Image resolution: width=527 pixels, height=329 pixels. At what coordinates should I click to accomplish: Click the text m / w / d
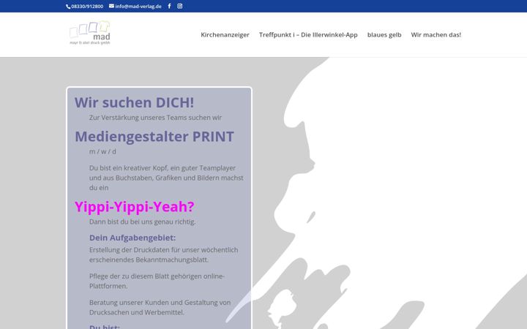102,151
